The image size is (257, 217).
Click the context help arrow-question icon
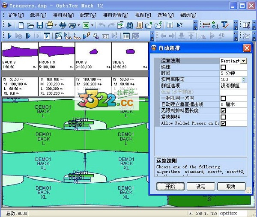pos(180,25)
